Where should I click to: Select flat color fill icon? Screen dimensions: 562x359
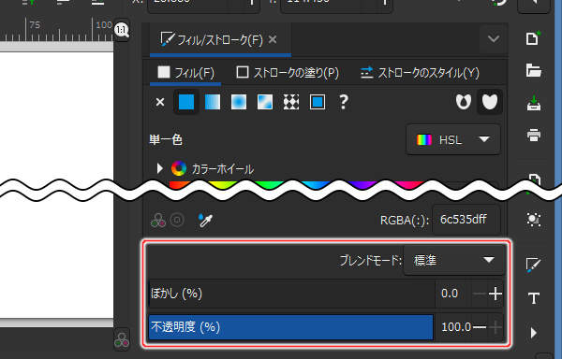[x=186, y=102]
